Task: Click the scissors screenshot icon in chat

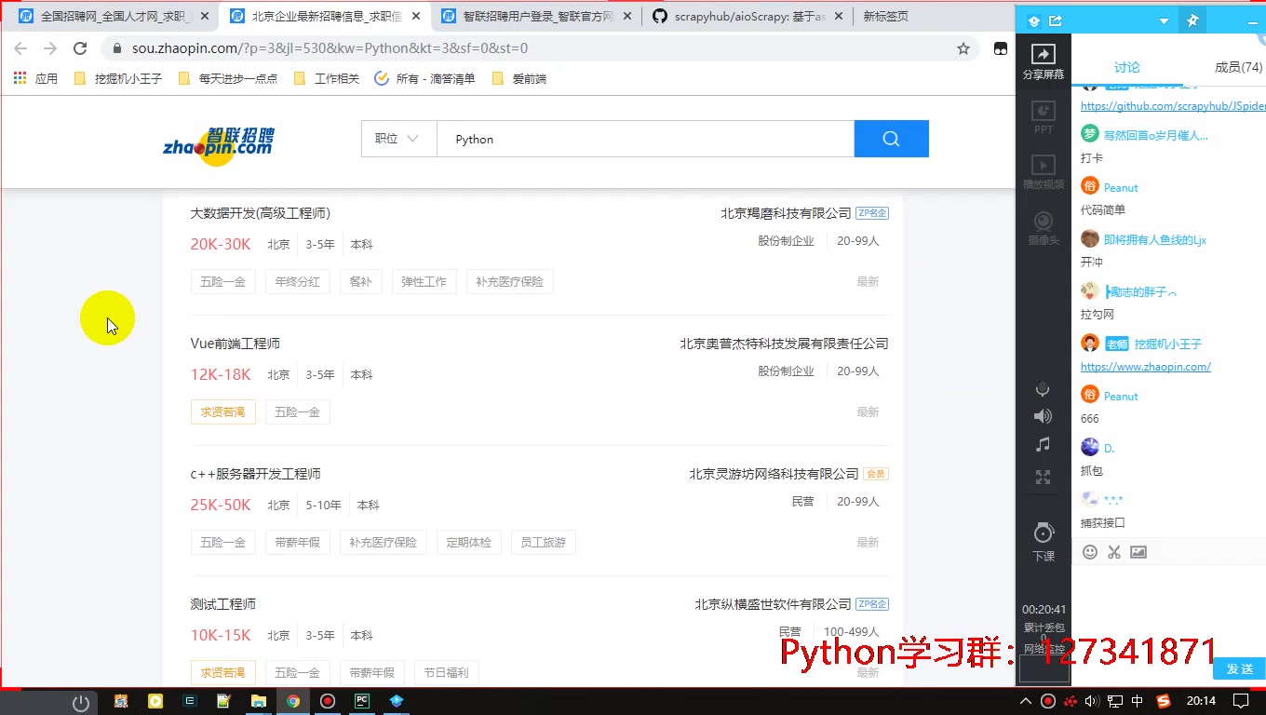Action: pyautogui.click(x=1114, y=552)
